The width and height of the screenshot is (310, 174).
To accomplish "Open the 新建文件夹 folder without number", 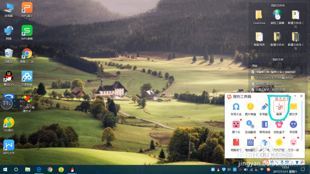I will [277, 39].
